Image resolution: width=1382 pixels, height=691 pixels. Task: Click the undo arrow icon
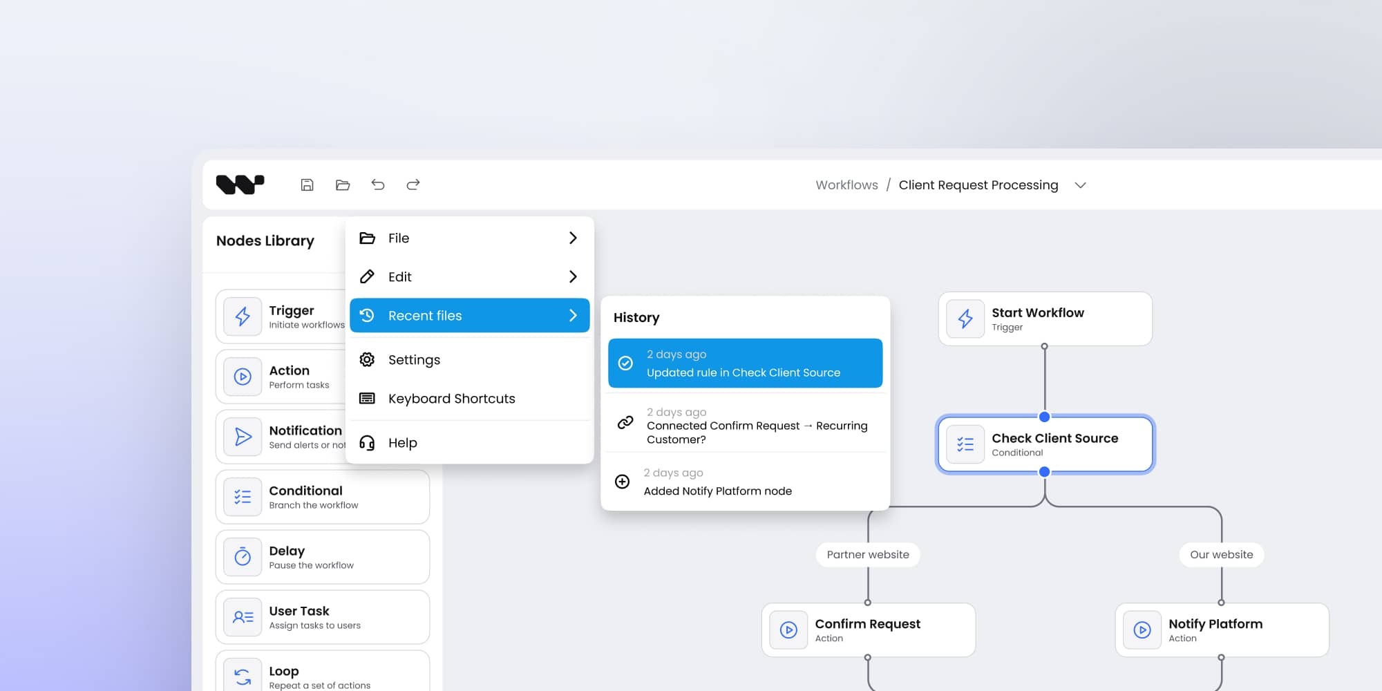(x=378, y=184)
